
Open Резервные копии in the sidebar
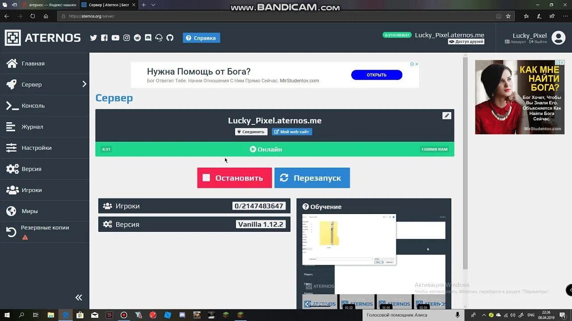pyautogui.click(x=45, y=232)
